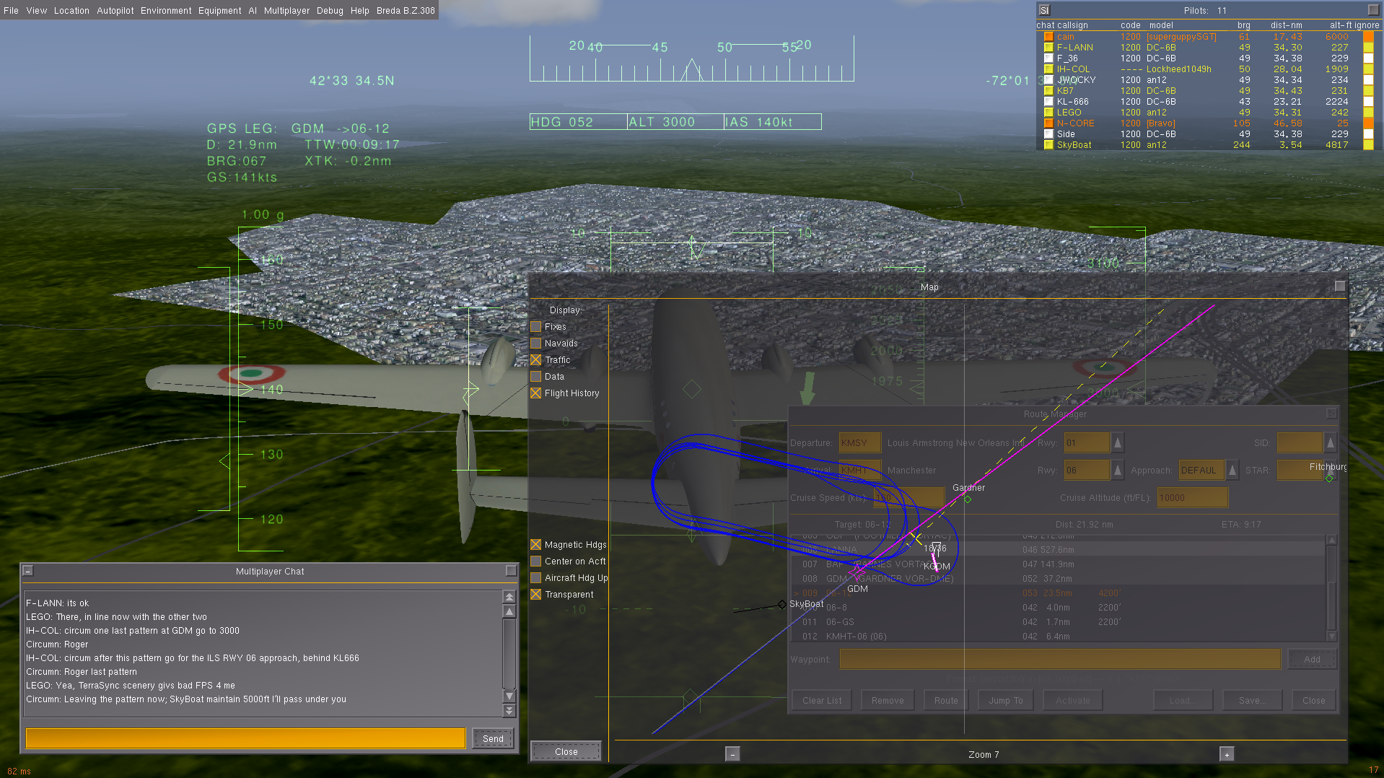Click Route Manager top-right box
Screen dimensions: 1384x778
click(x=1332, y=414)
